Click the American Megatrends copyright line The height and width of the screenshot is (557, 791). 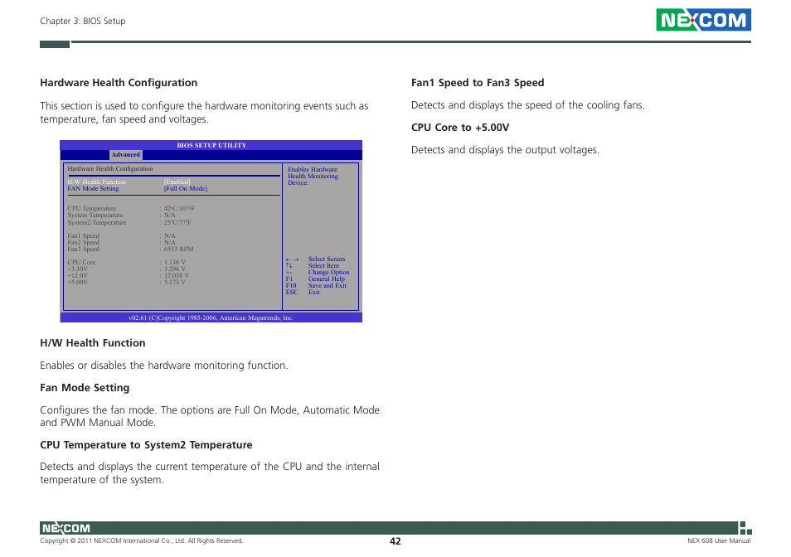[x=211, y=317]
